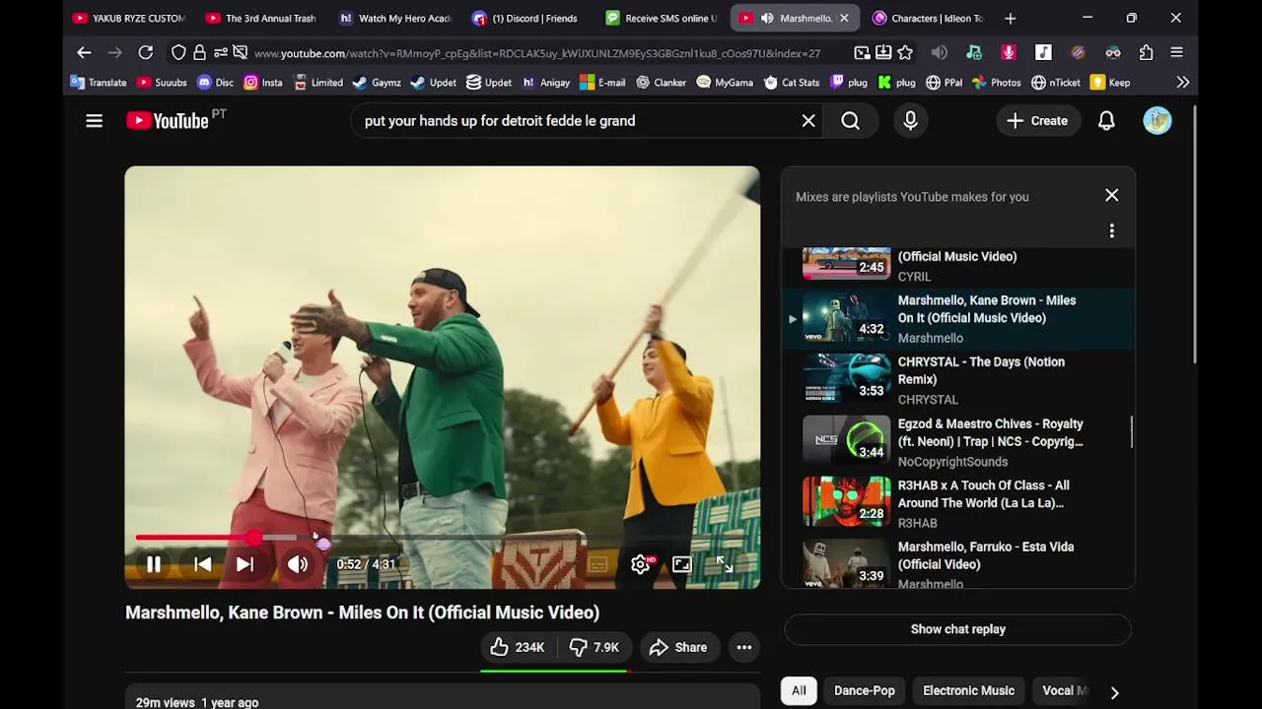Pause the video playback

(x=154, y=564)
